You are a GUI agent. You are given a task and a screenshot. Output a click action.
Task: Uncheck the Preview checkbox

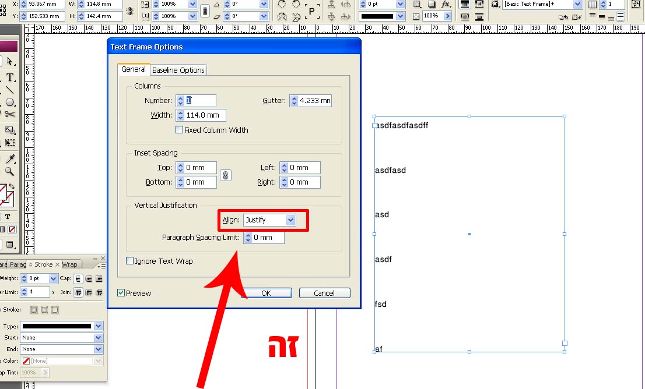[121, 293]
